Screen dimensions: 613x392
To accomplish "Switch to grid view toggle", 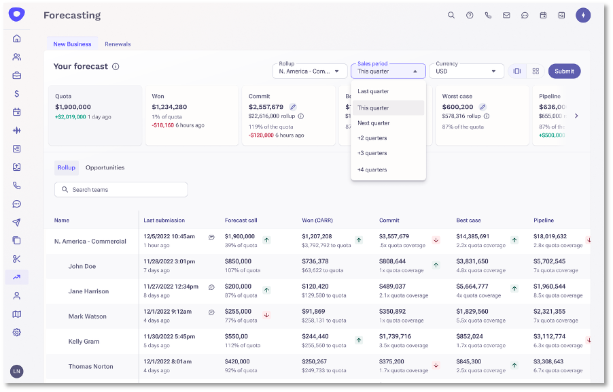I will (x=536, y=71).
